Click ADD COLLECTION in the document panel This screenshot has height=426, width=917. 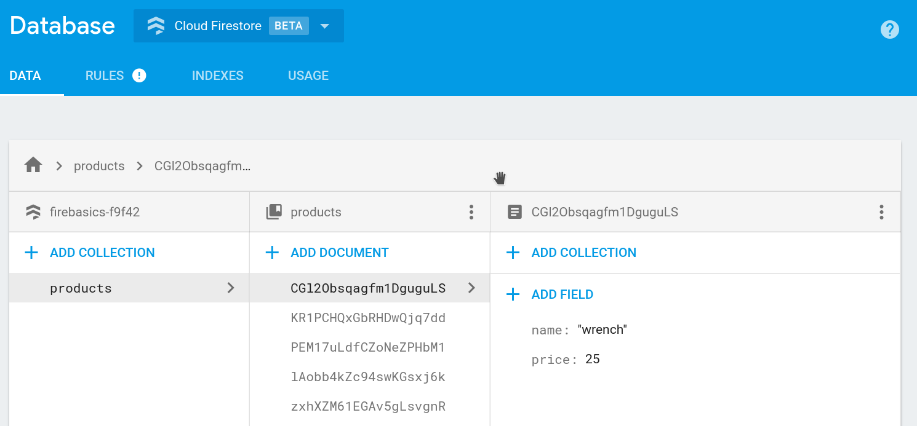click(x=583, y=252)
